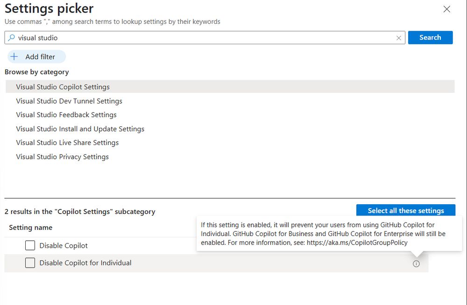Clear the search box text
The height and width of the screenshot is (305, 467).
pyautogui.click(x=398, y=38)
